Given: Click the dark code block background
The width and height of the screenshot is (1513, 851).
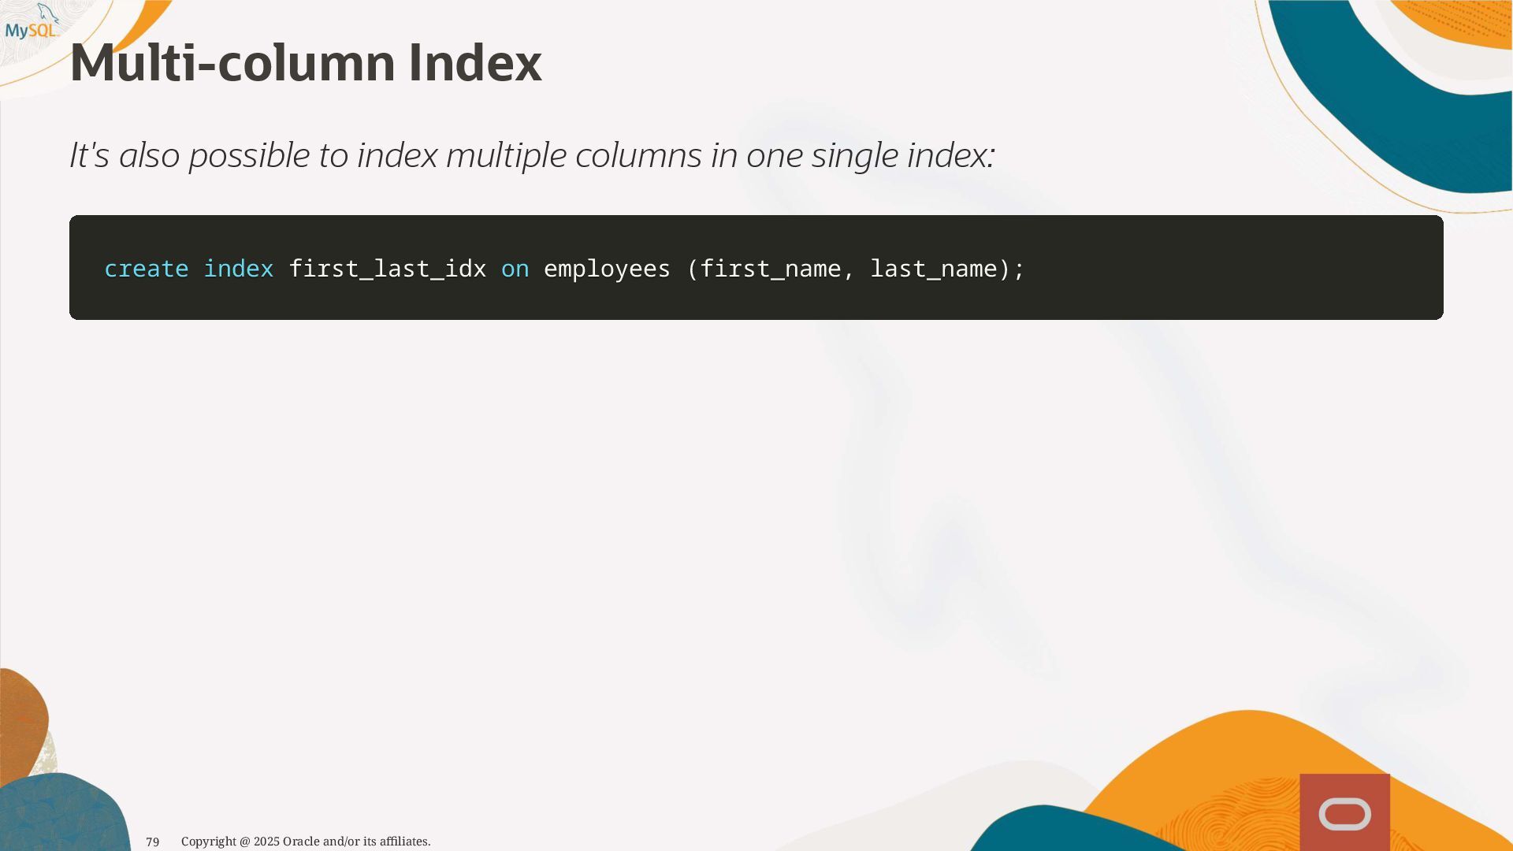Looking at the screenshot, I should 1229,268.
